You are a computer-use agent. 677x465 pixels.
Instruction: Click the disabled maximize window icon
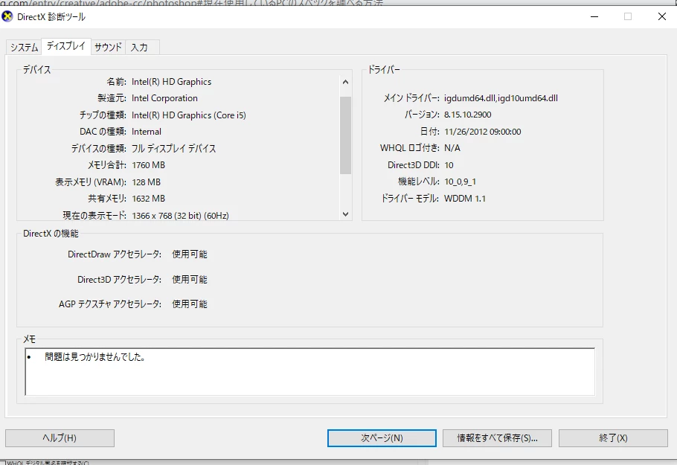[x=628, y=17]
